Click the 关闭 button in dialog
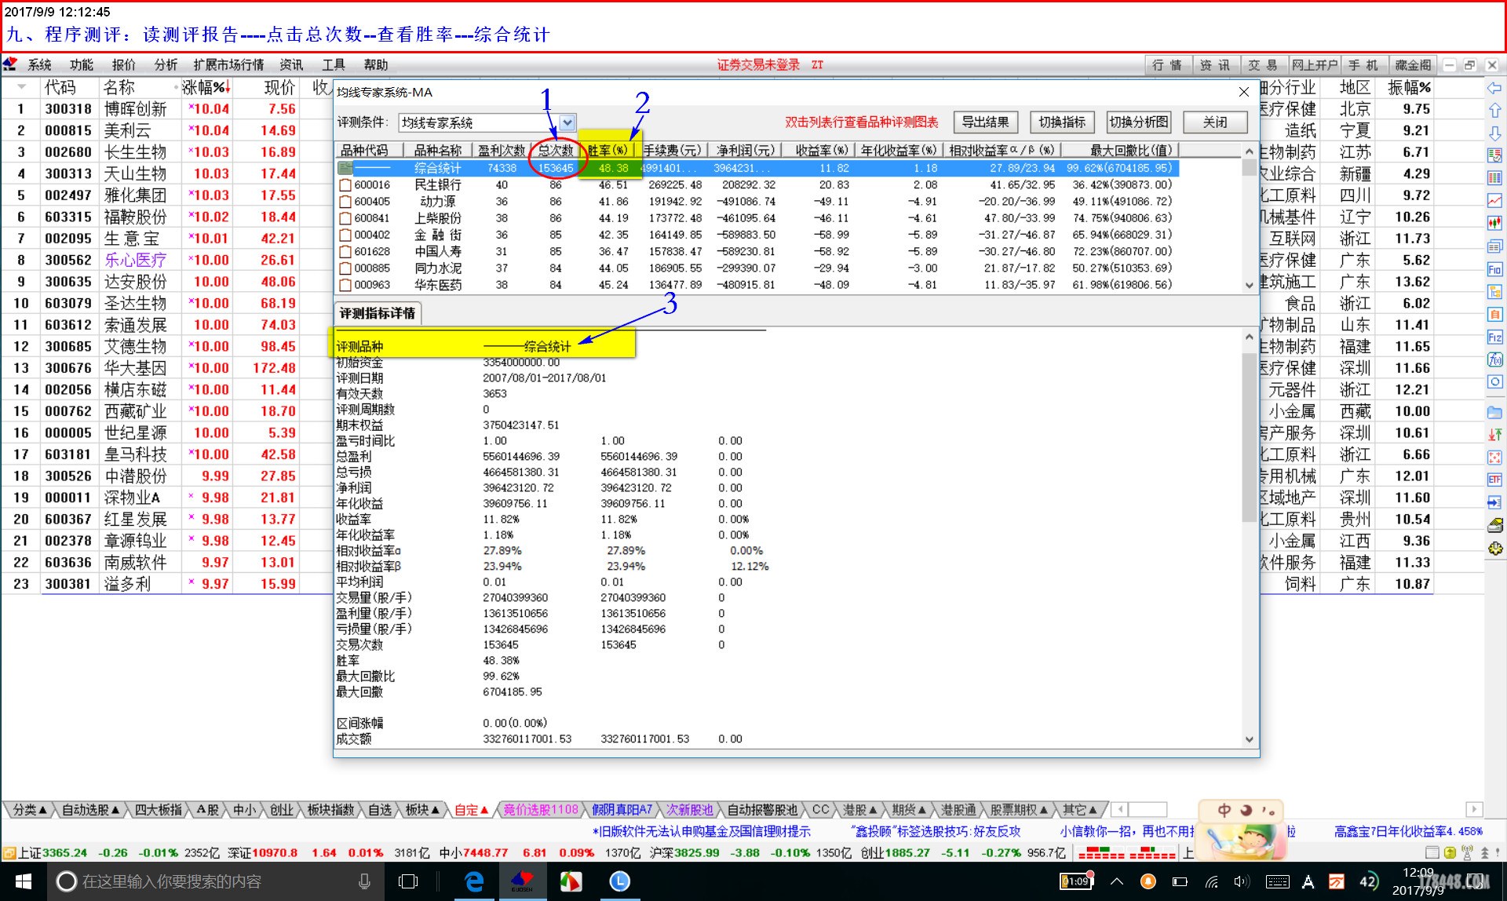1507x901 pixels. (1215, 122)
